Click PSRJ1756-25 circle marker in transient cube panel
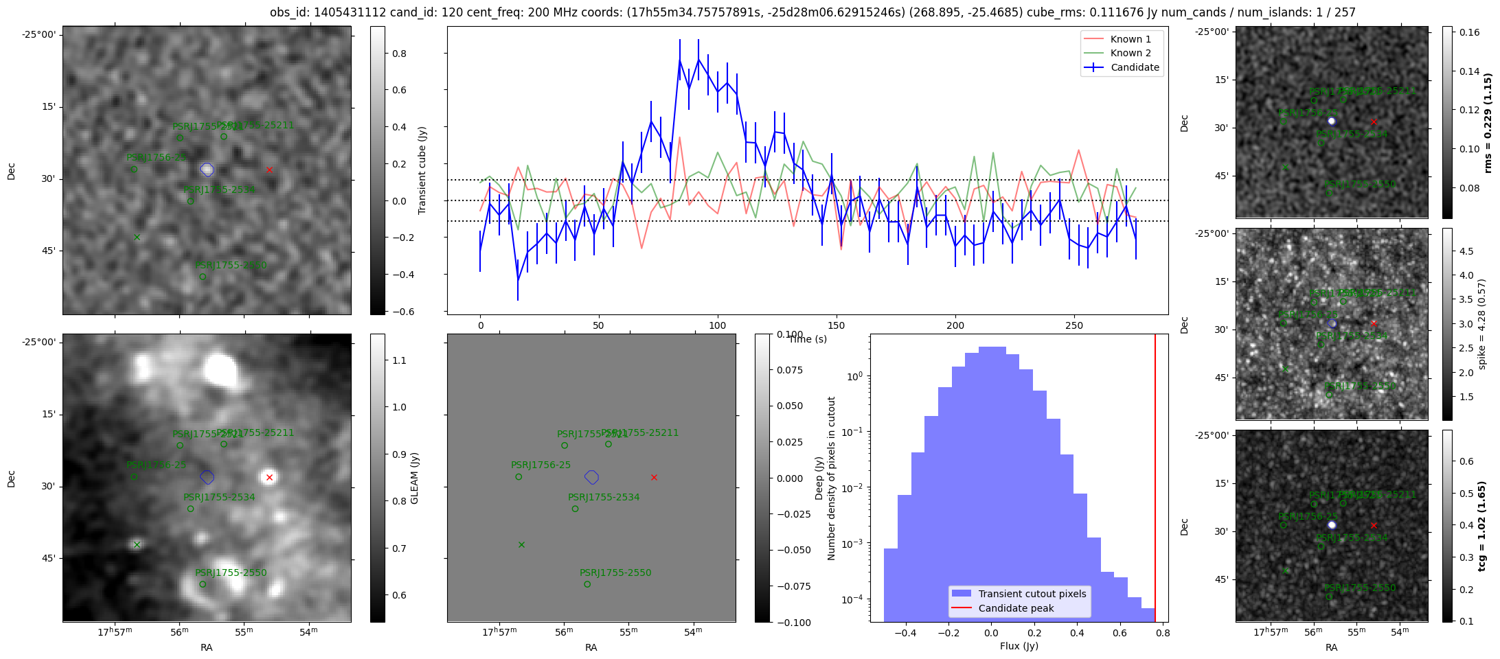Viewport: 1500px width, 659px height. coord(134,170)
